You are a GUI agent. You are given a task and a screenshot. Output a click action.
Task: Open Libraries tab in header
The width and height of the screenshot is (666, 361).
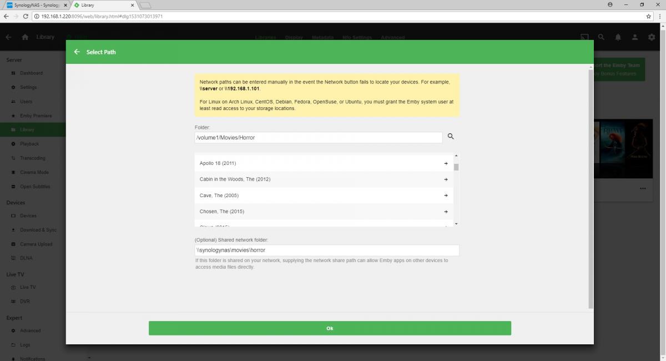tap(265, 38)
